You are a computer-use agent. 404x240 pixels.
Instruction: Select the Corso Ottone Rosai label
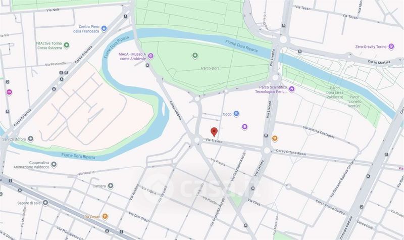[291, 153]
